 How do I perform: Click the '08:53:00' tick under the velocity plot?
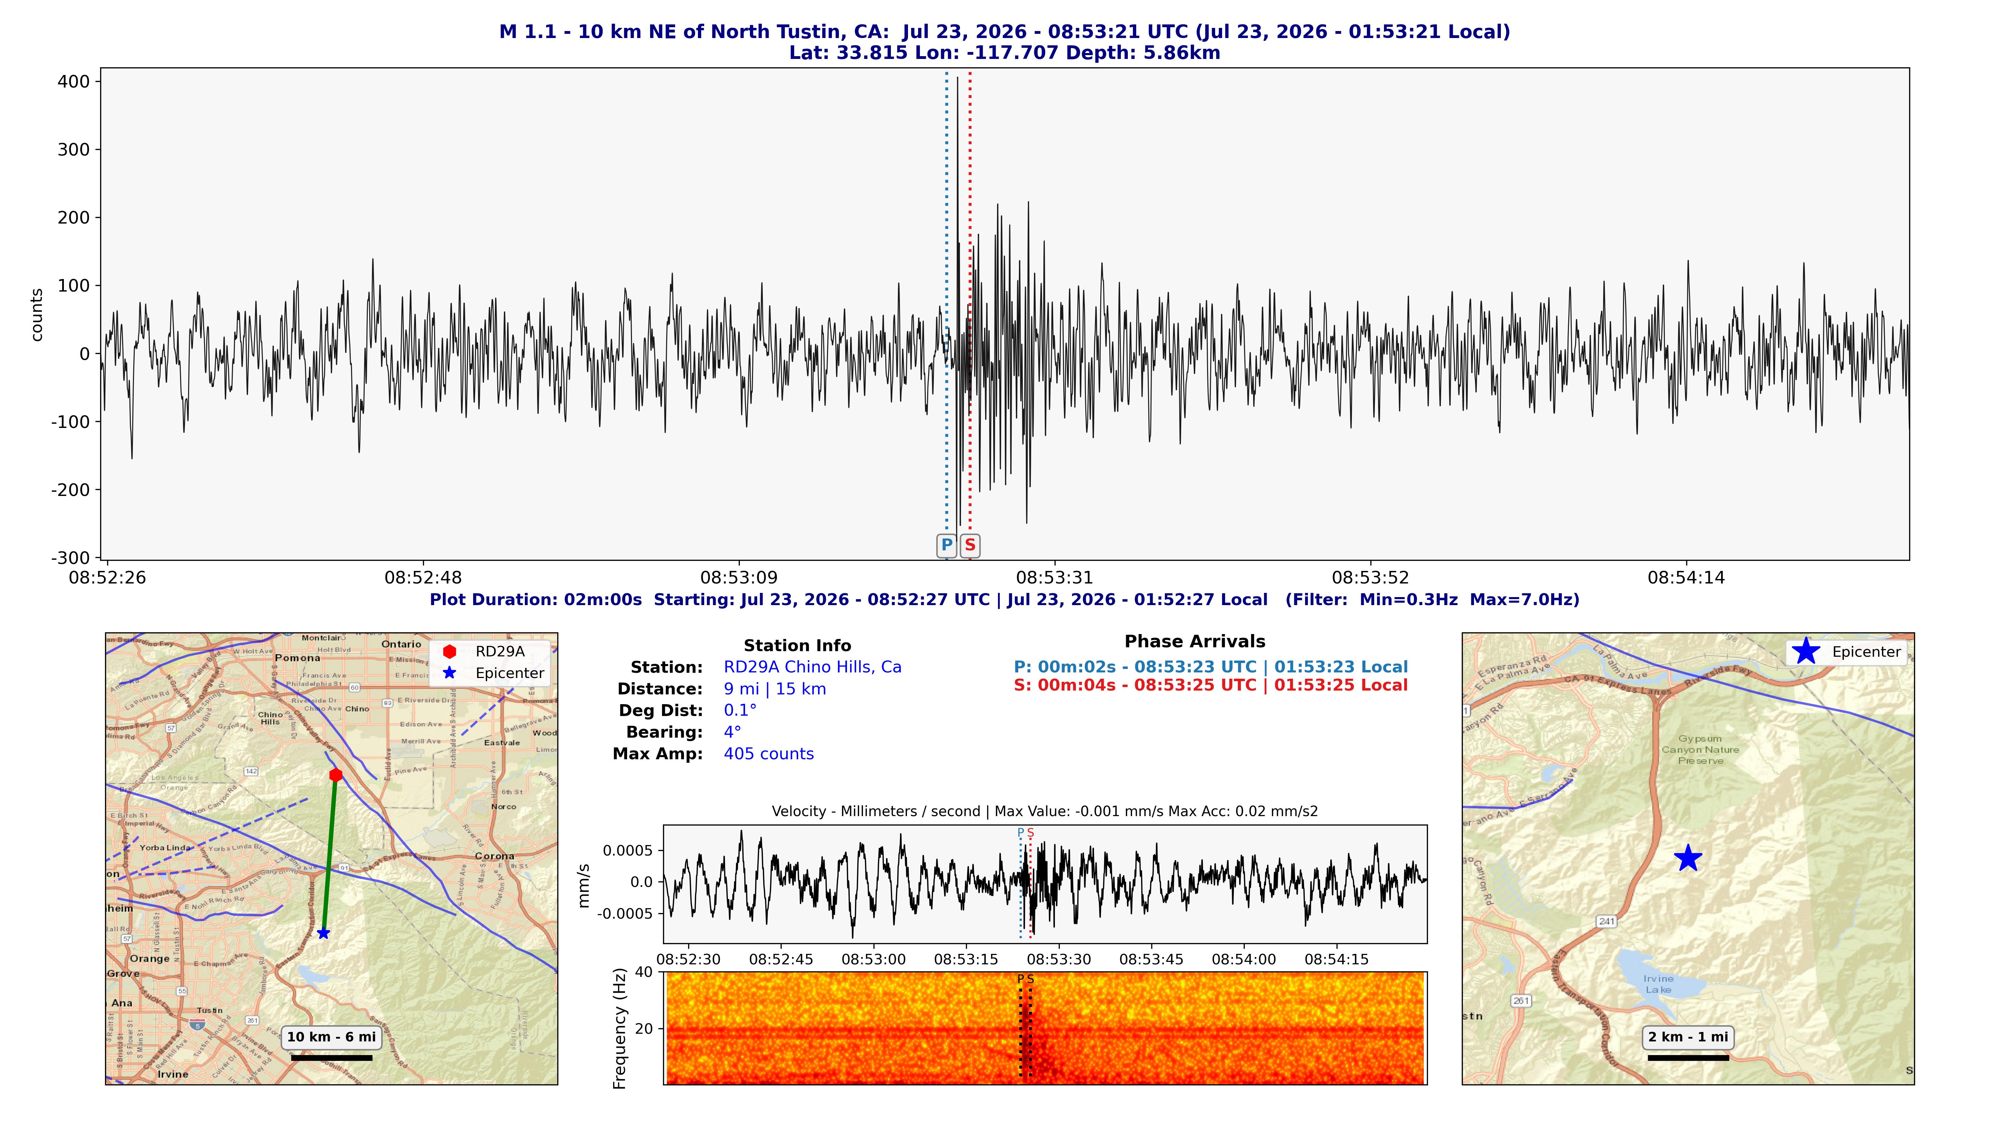873,960
